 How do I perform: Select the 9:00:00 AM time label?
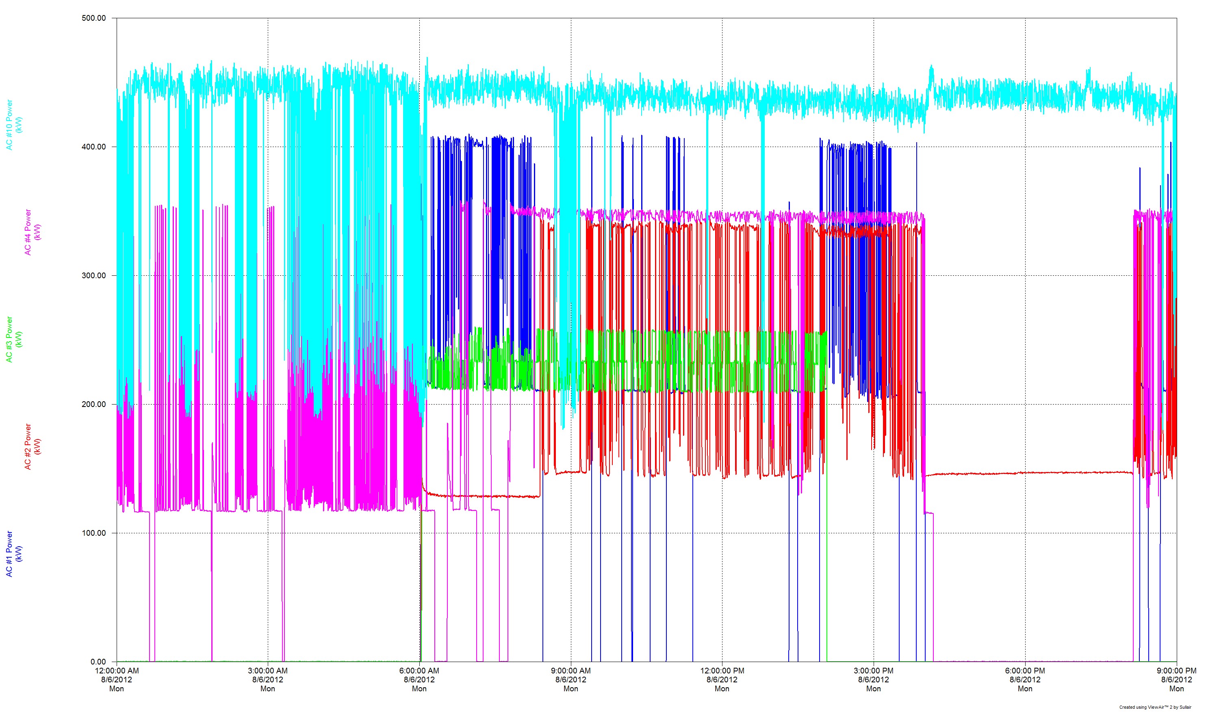pyautogui.click(x=571, y=671)
